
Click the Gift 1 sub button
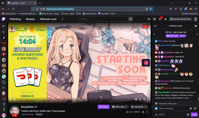click(176, 36)
